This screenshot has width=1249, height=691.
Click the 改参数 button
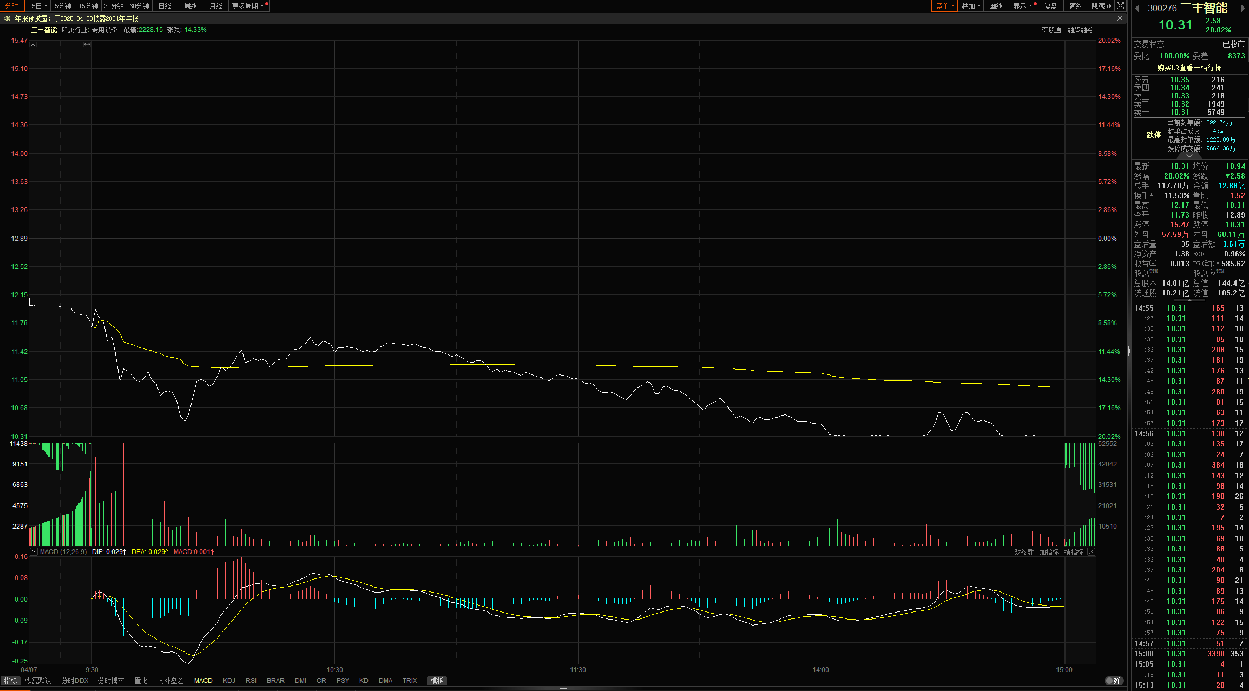[x=1023, y=552]
